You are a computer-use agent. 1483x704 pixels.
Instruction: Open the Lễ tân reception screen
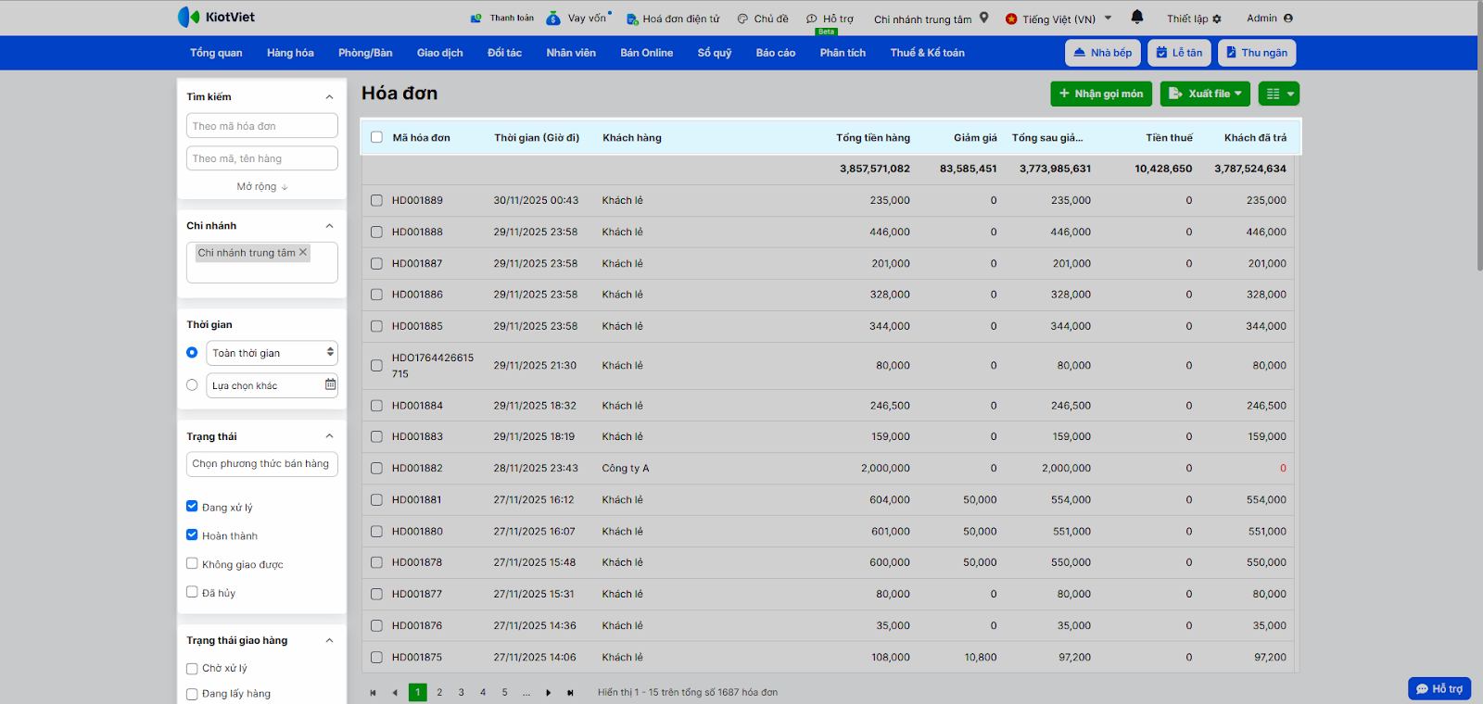coord(1179,53)
